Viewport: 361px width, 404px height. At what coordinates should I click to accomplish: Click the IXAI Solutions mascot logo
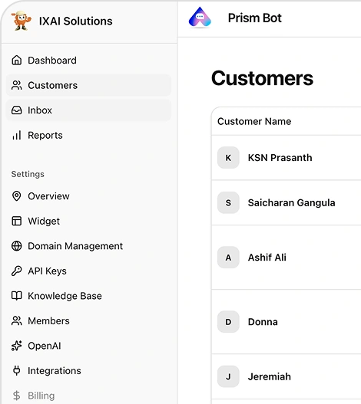(x=22, y=21)
